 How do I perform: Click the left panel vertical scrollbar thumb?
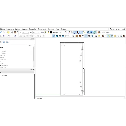pyautogui.click(x=33, y=55)
